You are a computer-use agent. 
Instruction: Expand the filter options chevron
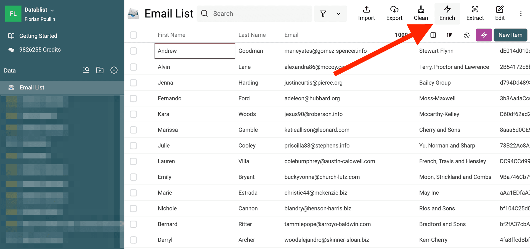338,14
